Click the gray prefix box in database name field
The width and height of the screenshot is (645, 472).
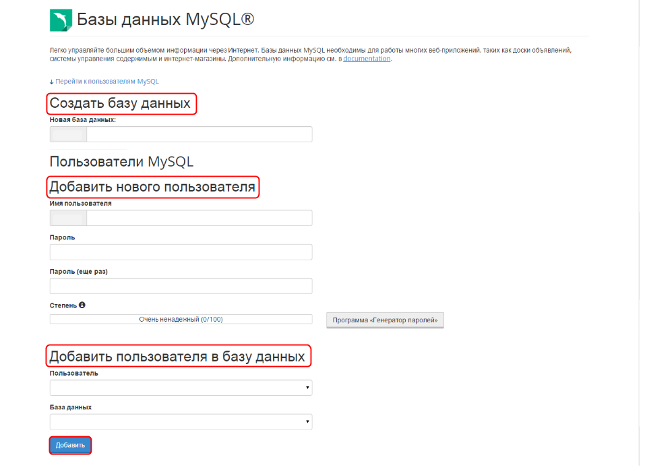pyautogui.click(x=68, y=134)
